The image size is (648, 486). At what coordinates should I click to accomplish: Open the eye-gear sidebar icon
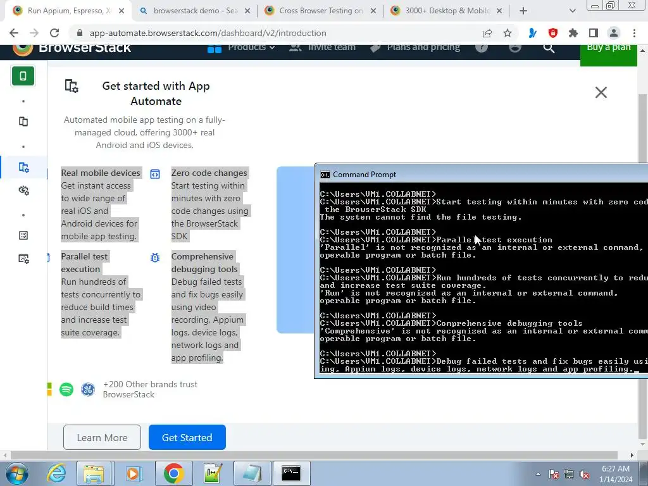point(23,190)
